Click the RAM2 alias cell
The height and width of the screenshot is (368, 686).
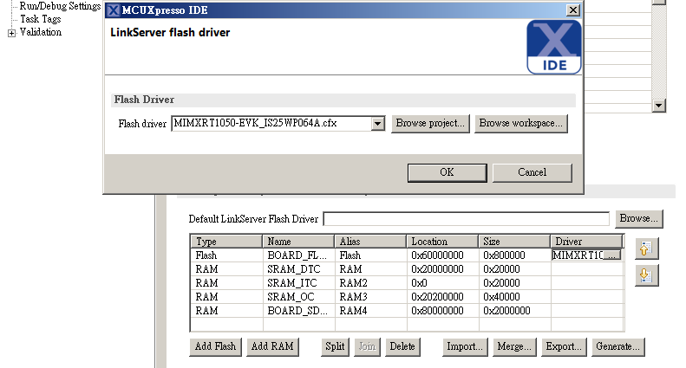(370, 283)
